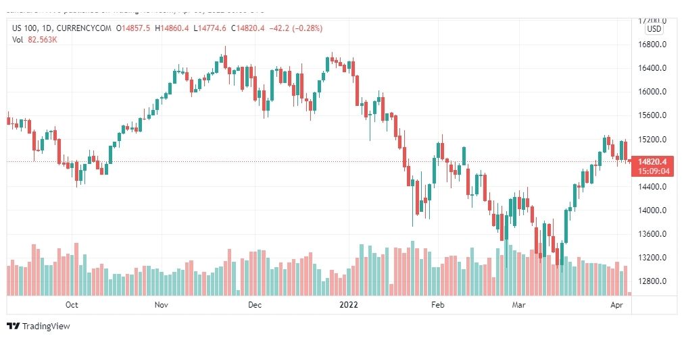Select the Vol 82.563K indicator label

coord(34,40)
